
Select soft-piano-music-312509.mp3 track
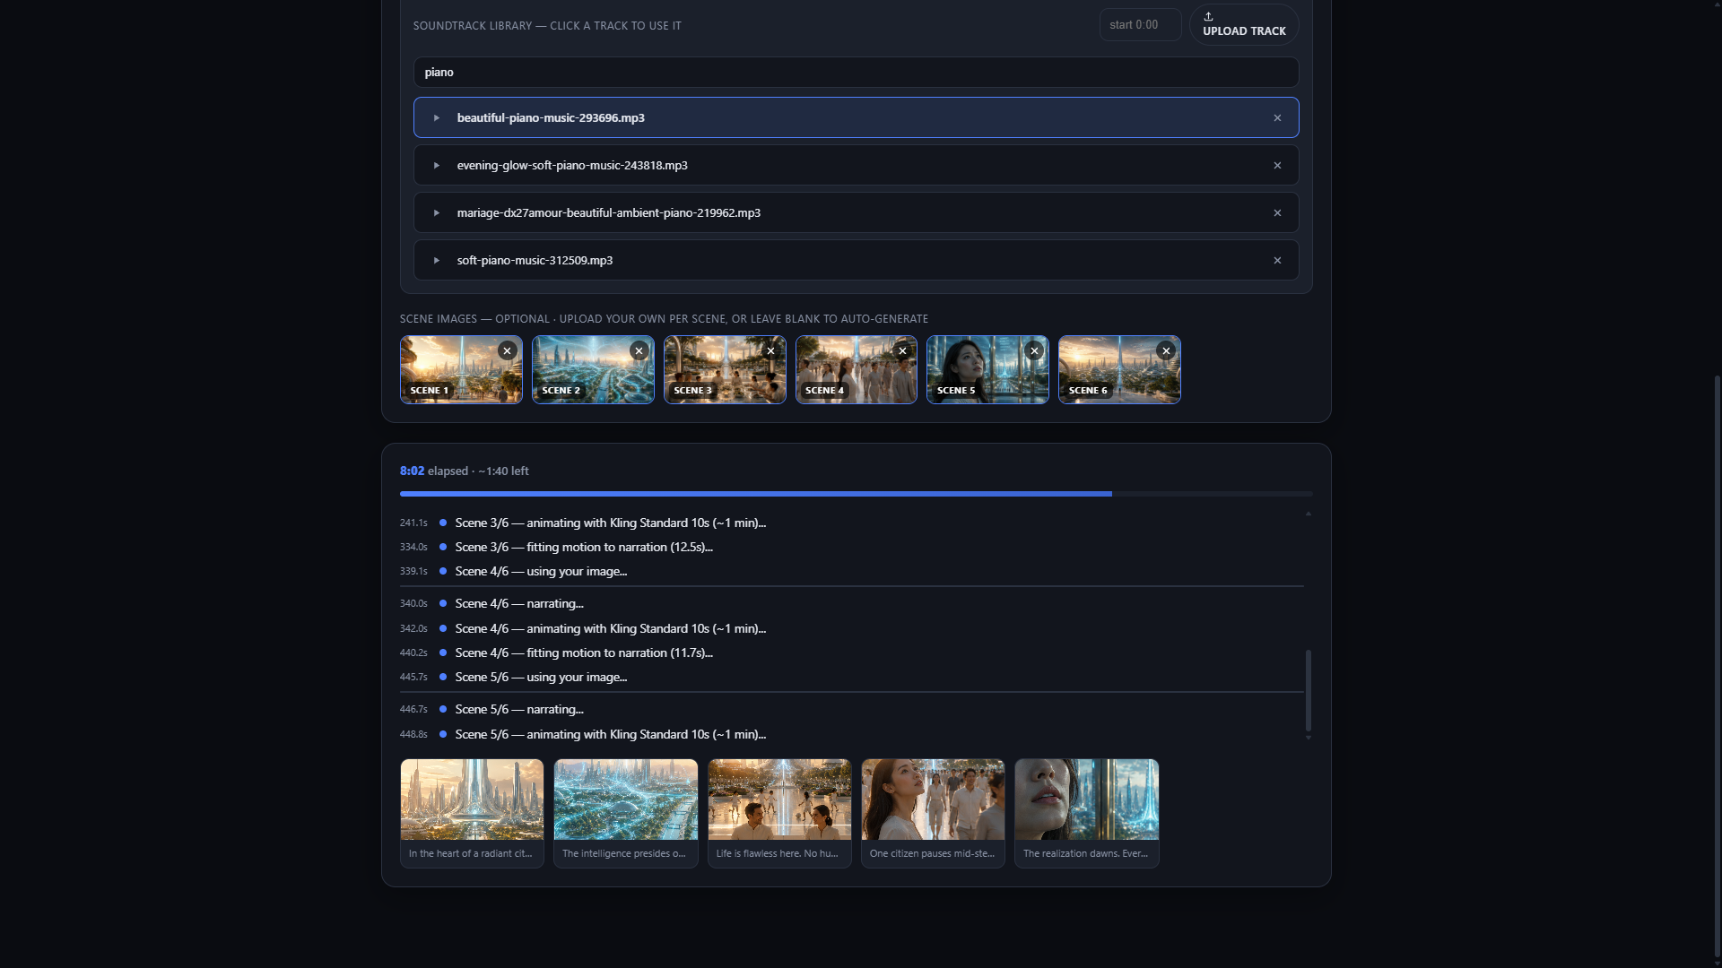pos(856,260)
